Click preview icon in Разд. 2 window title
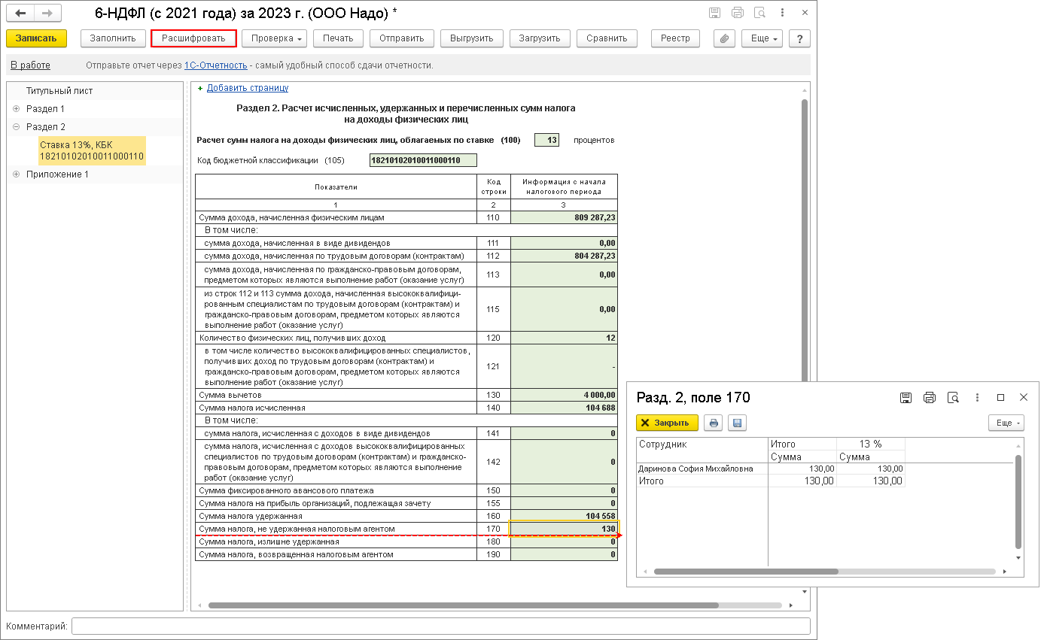The image size is (1044, 640). 953,397
